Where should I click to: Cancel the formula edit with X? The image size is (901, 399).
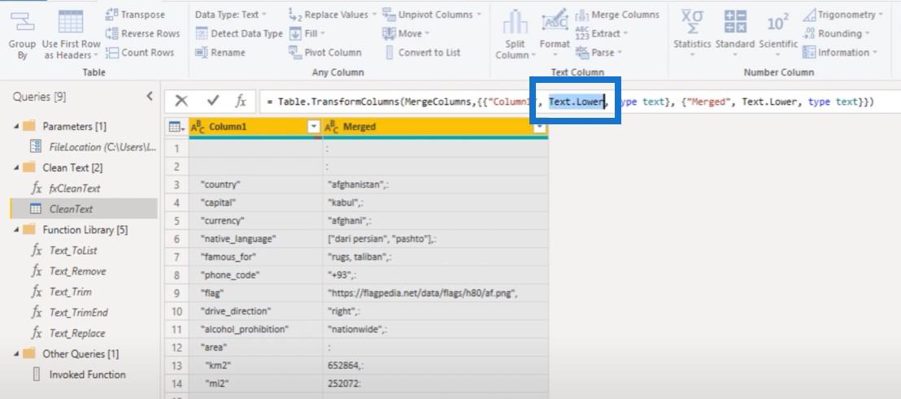click(181, 102)
